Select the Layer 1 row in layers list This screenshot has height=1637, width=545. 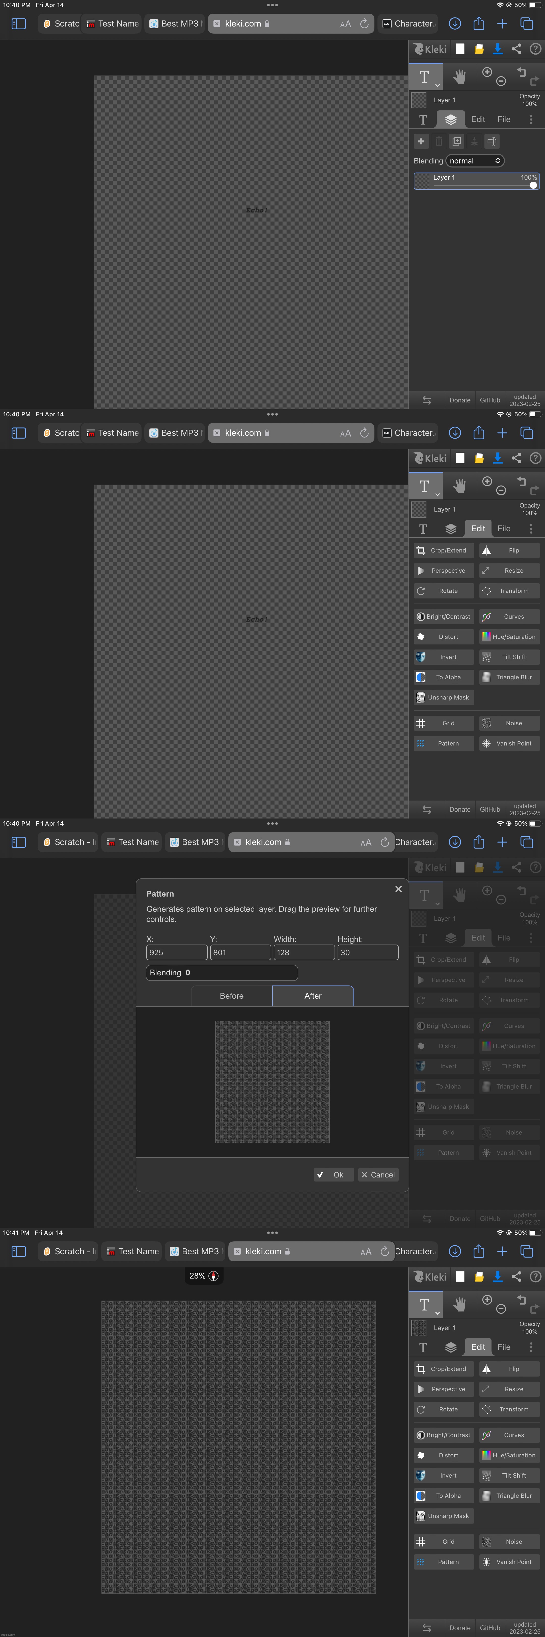(x=476, y=181)
